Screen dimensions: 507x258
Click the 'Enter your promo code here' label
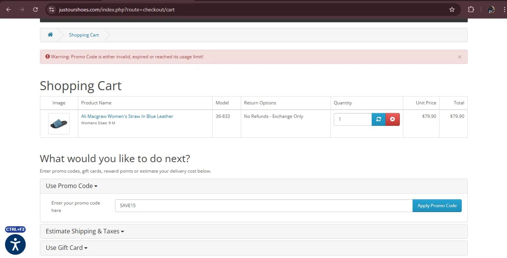(76, 207)
